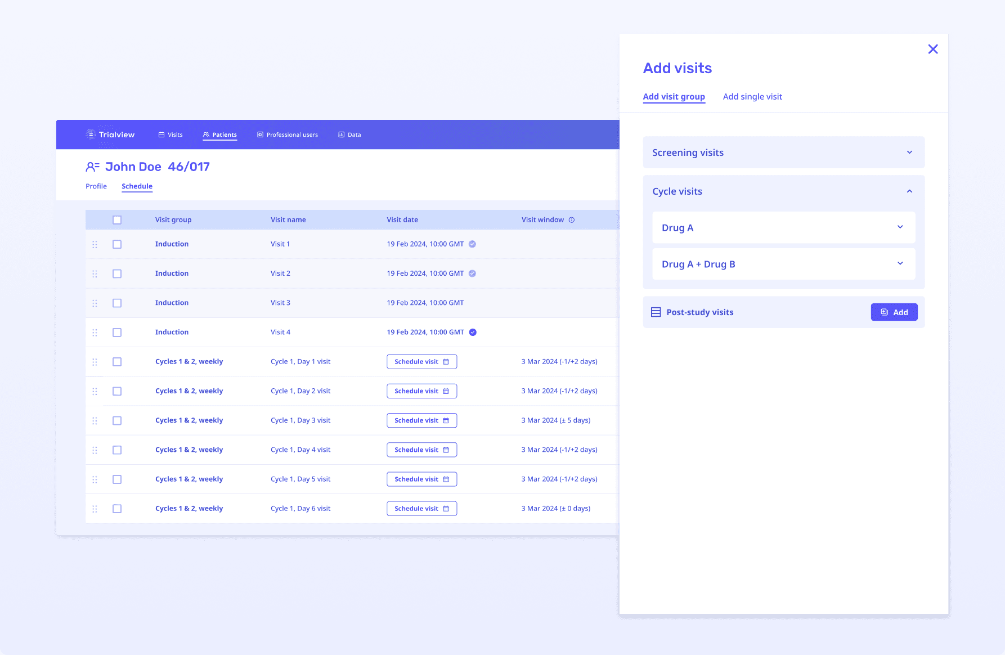
Task: Click the Visit window info icon
Action: point(572,220)
